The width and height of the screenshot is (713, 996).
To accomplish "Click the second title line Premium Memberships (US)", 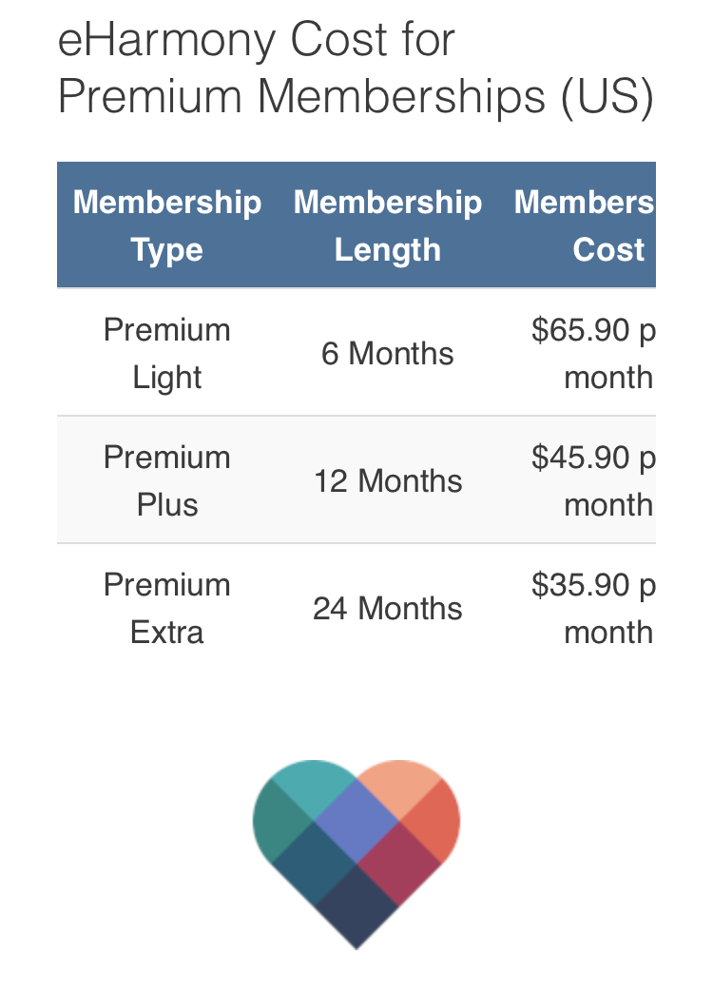I will 356,96.
